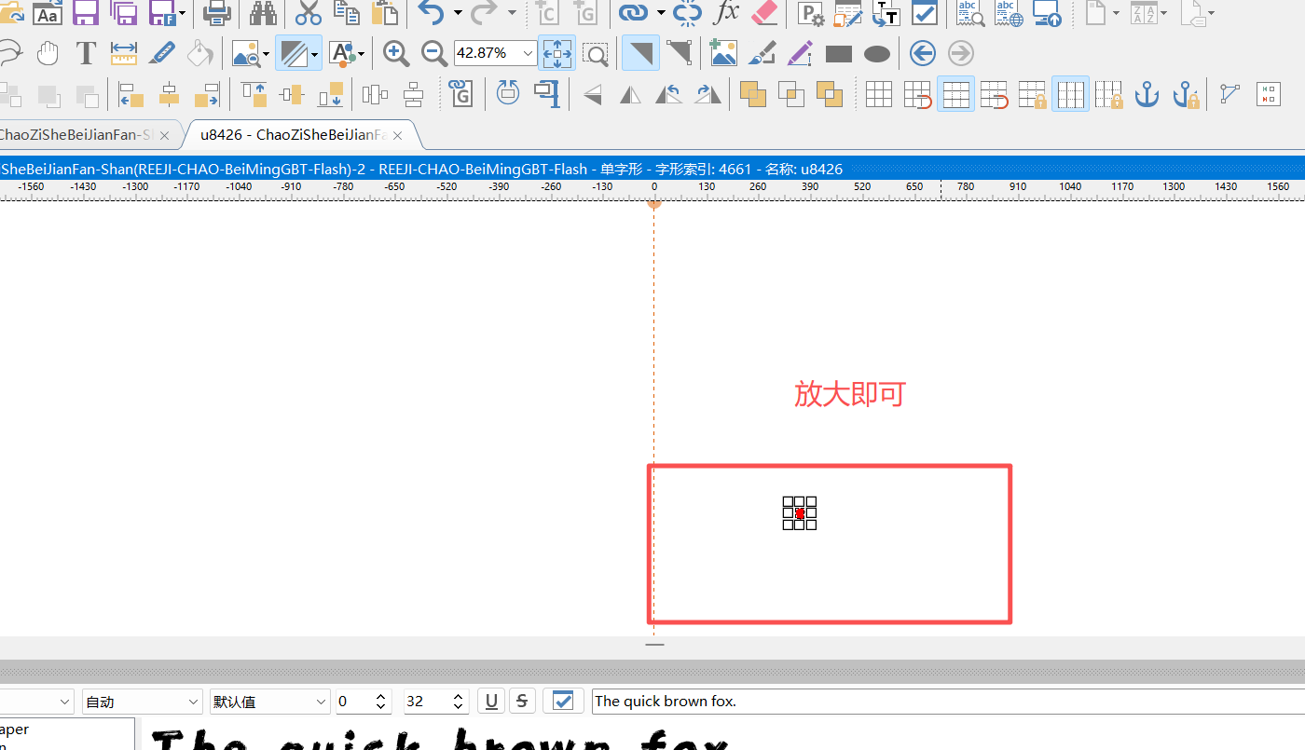Go to previous glyph with blue back arrow

(922, 53)
